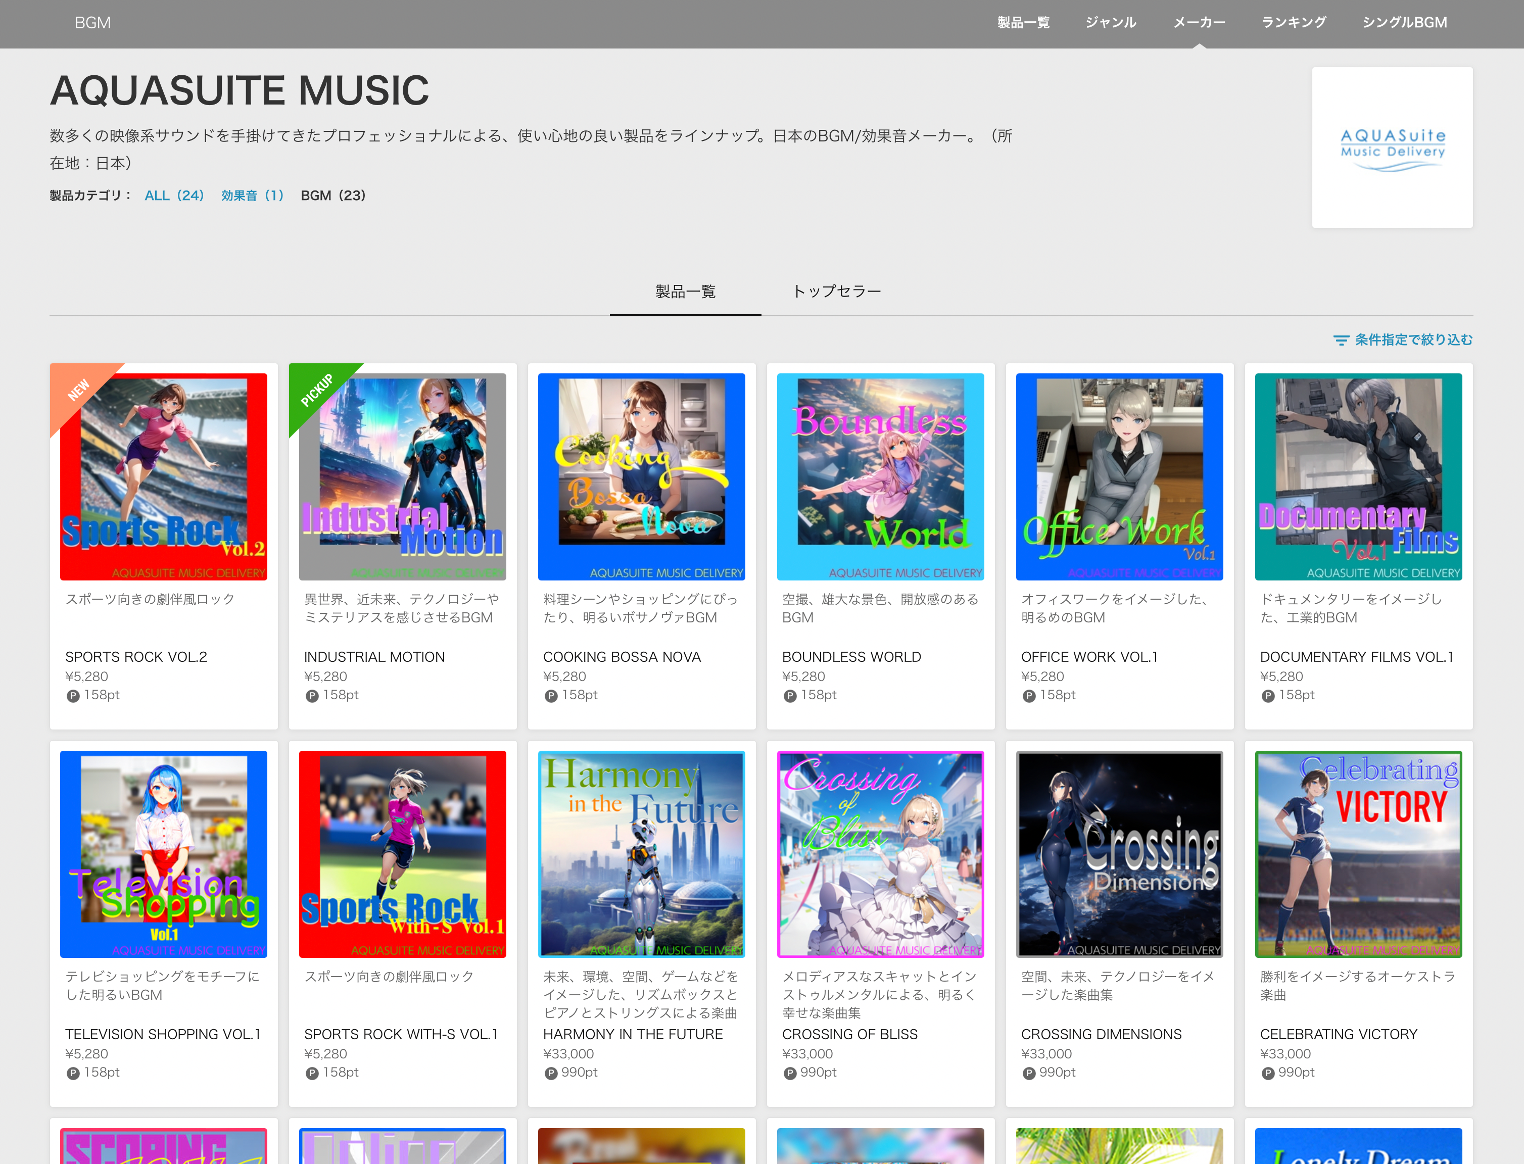Open 条件指定で絞り込む filter link
The height and width of the screenshot is (1164, 1524).
pyautogui.click(x=1414, y=340)
